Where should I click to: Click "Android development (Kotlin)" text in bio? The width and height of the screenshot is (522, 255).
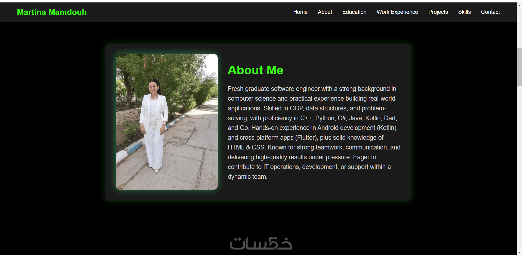[357, 128]
